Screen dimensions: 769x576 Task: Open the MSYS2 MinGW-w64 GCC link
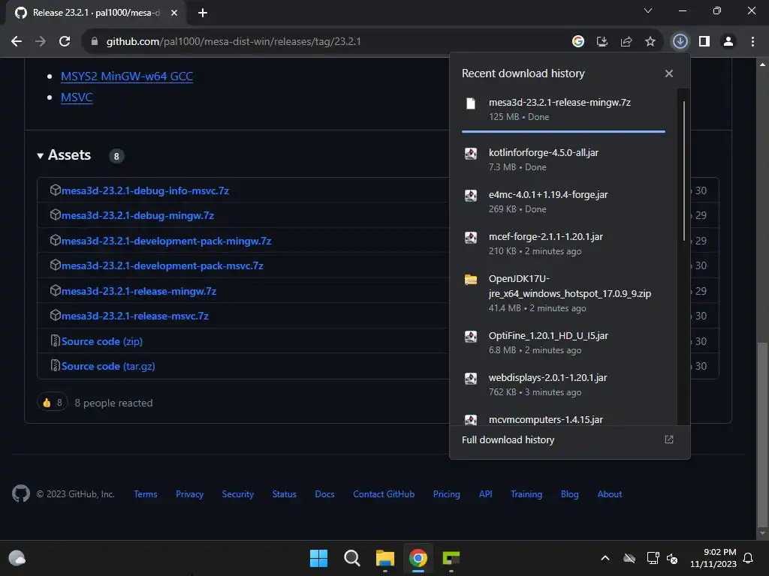point(126,76)
